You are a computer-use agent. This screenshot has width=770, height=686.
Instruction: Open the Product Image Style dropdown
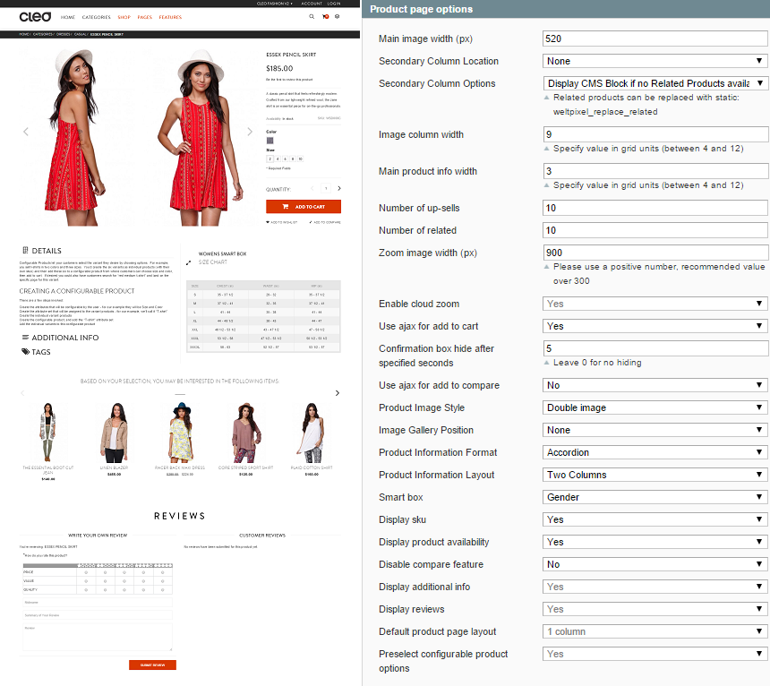[x=655, y=407]
